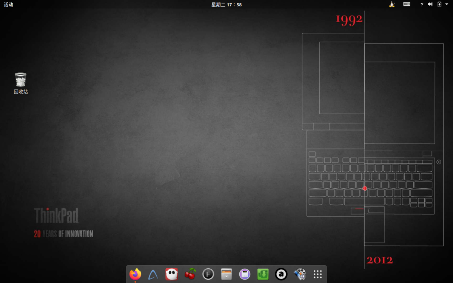Click the question mark network status icon

(x=422, y=5)
